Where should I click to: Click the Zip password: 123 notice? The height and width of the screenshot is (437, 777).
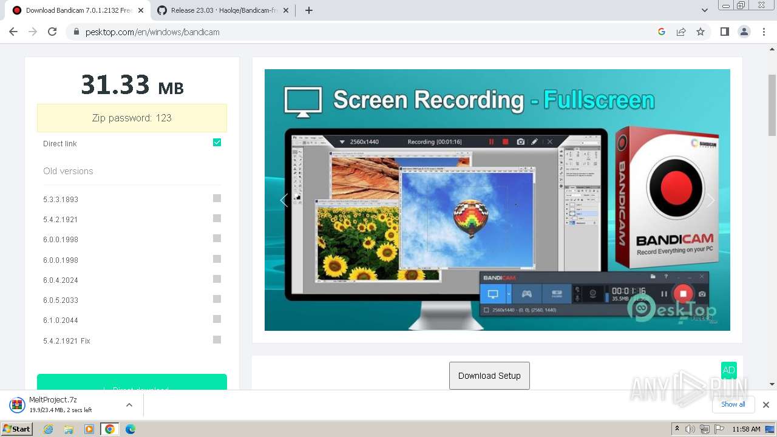132,118
